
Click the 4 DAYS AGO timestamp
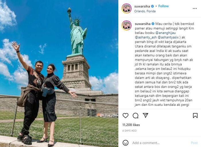point(129,131)
